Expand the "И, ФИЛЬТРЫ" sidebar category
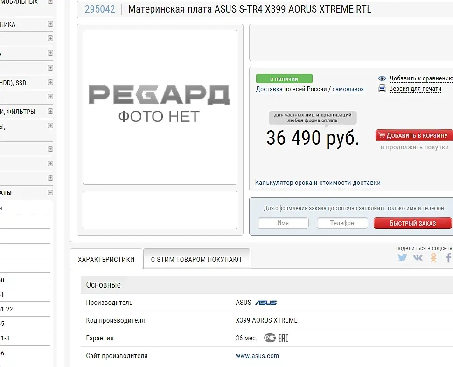This screenshot has height=367, width=453. click(50, 111)
